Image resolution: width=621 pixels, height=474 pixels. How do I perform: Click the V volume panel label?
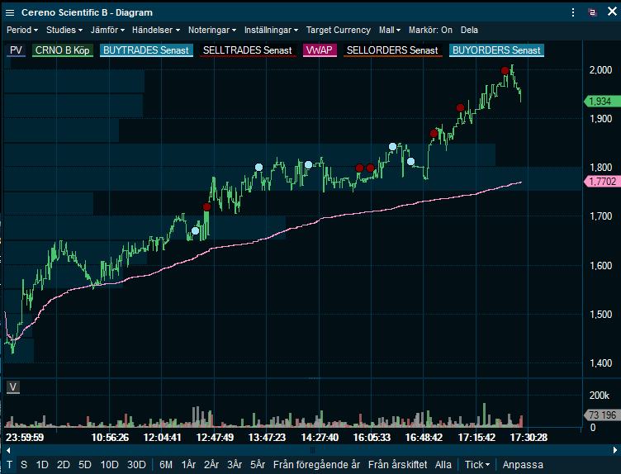13,387
